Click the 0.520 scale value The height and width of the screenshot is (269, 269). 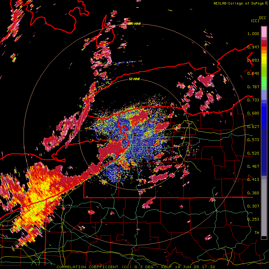click(253, 153)
